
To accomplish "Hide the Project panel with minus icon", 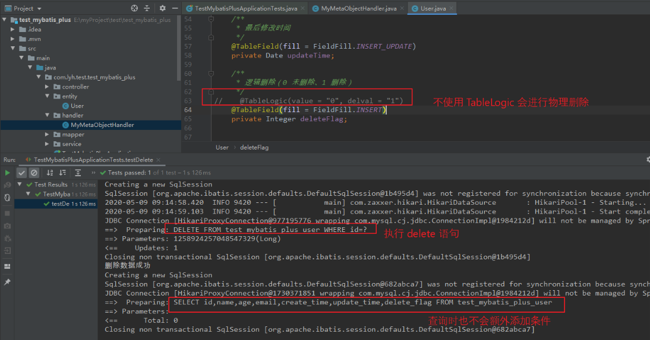I will [x=175, y=8].
